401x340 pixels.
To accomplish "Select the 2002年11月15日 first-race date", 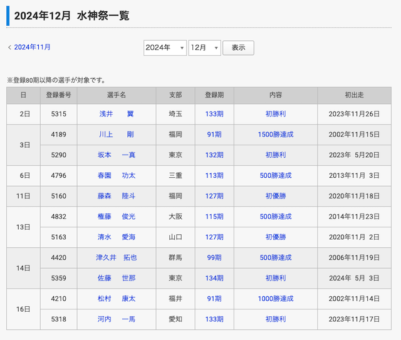I will tap(354, 135).
